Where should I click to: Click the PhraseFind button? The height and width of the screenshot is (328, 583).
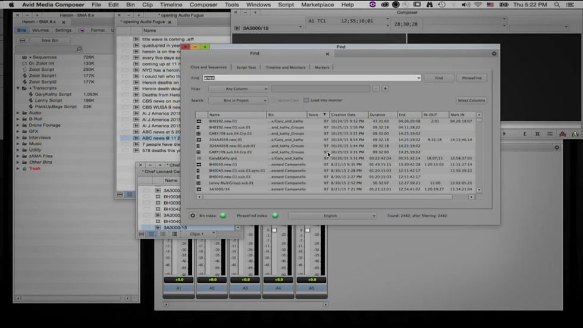click(x=472, y=78)
